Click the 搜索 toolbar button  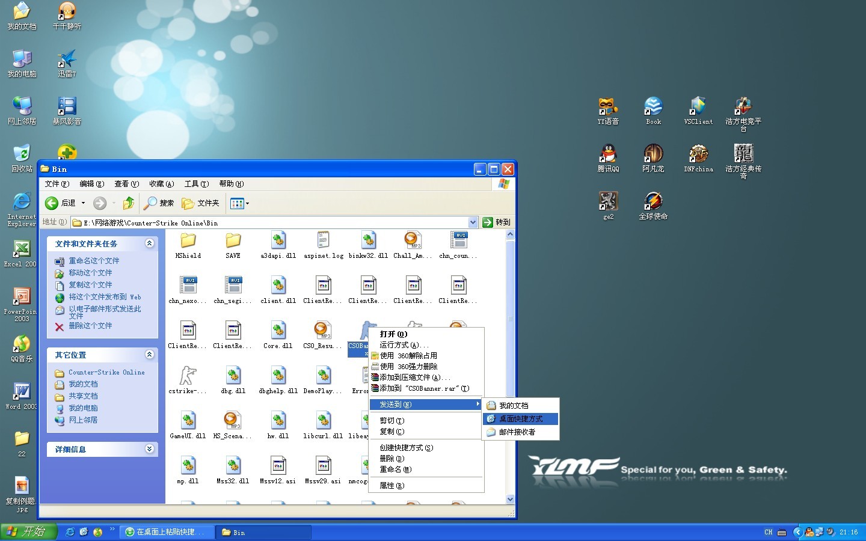pos(159,203)
